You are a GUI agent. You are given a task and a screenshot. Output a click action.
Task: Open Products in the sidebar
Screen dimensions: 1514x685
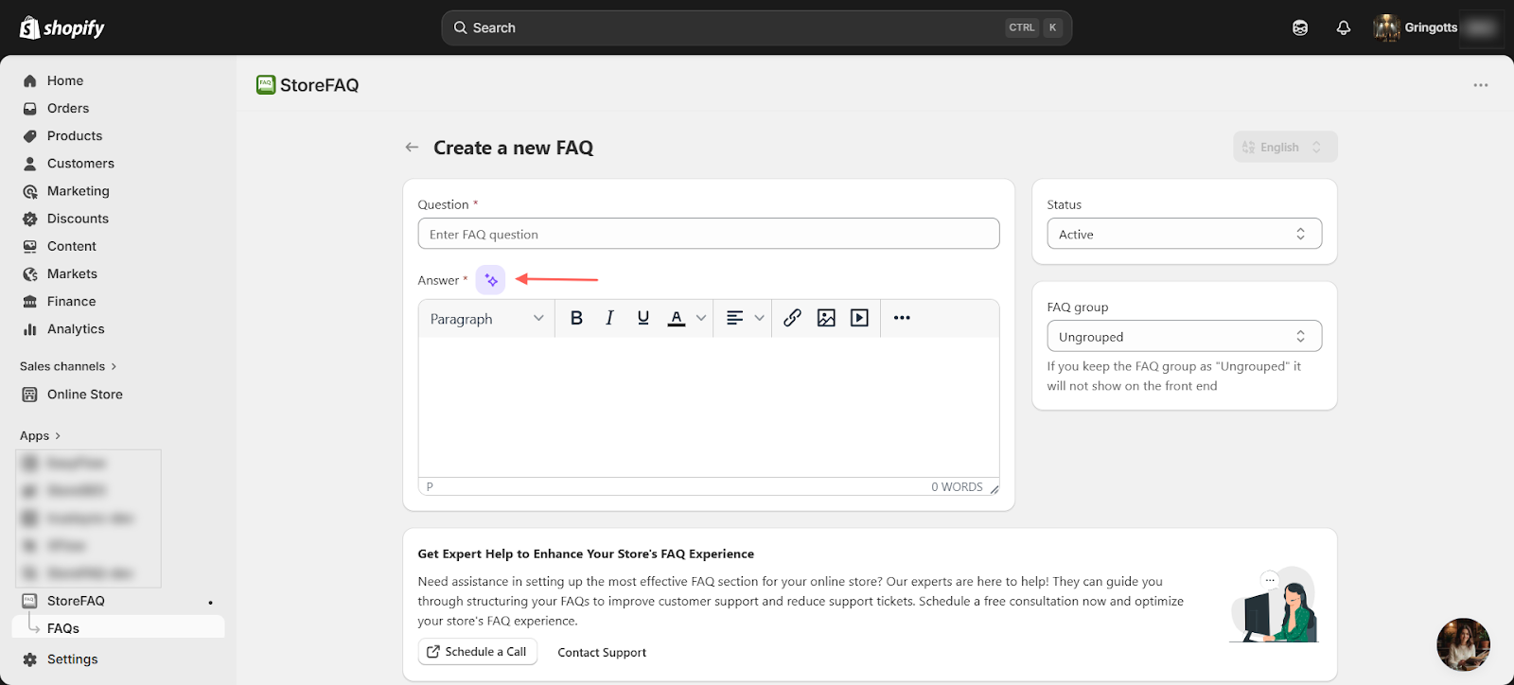click(75, 135)
